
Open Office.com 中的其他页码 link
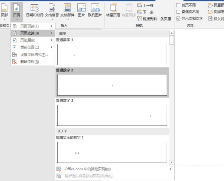click(88, 169)
